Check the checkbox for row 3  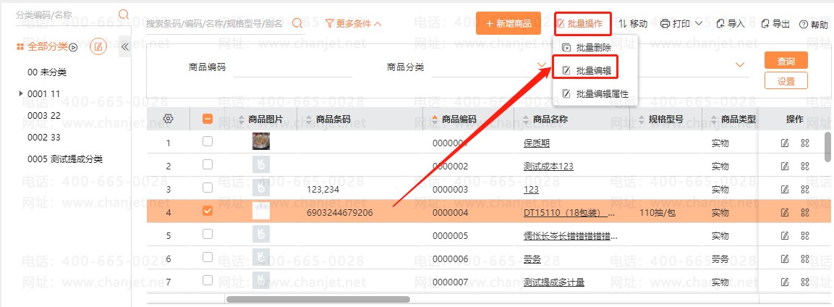(208, 188)
